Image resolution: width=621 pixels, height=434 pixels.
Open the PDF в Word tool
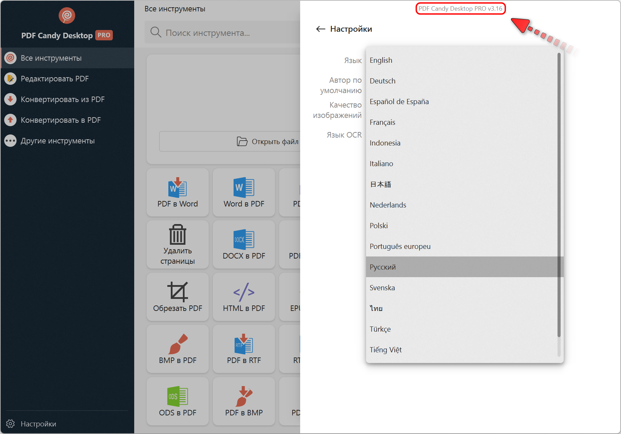[x=178, y=192]
